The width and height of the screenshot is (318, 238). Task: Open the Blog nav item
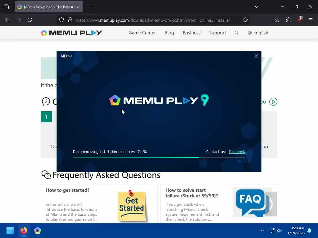(x=169, y=33)
